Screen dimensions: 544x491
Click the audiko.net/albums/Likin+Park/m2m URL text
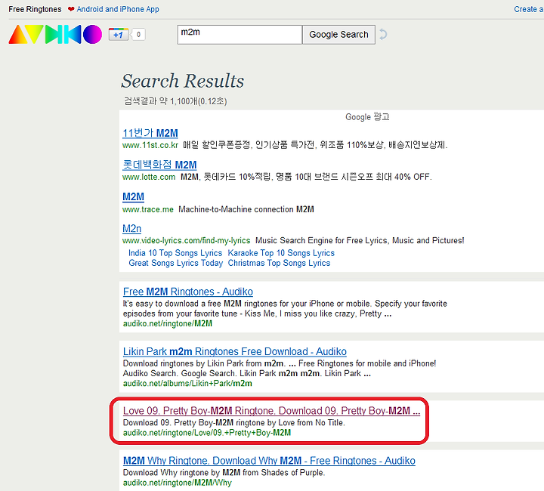187,383
